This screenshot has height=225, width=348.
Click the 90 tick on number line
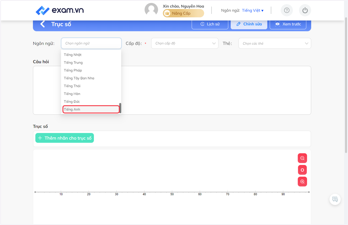[x=283, y=194]
